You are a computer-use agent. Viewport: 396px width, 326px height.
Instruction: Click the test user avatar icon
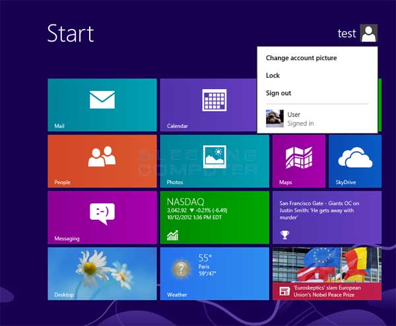369,33
